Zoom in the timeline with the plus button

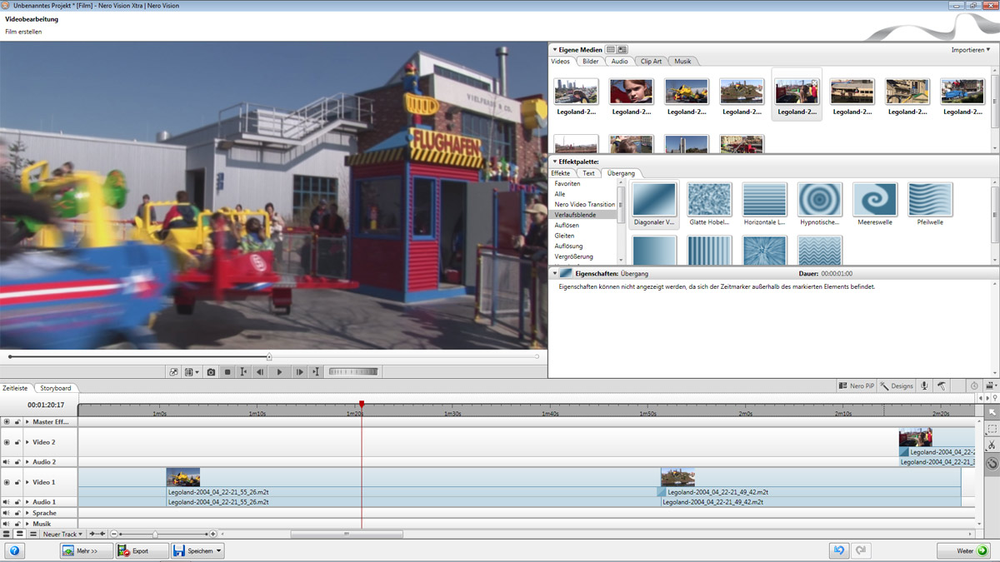click(212, 534)
